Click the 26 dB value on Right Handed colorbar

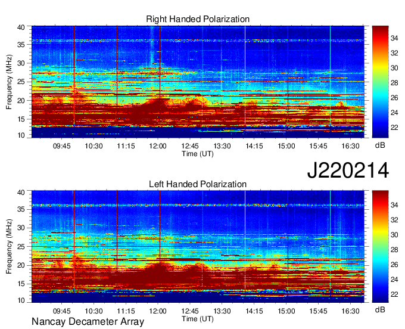click(x=394, y=98)
